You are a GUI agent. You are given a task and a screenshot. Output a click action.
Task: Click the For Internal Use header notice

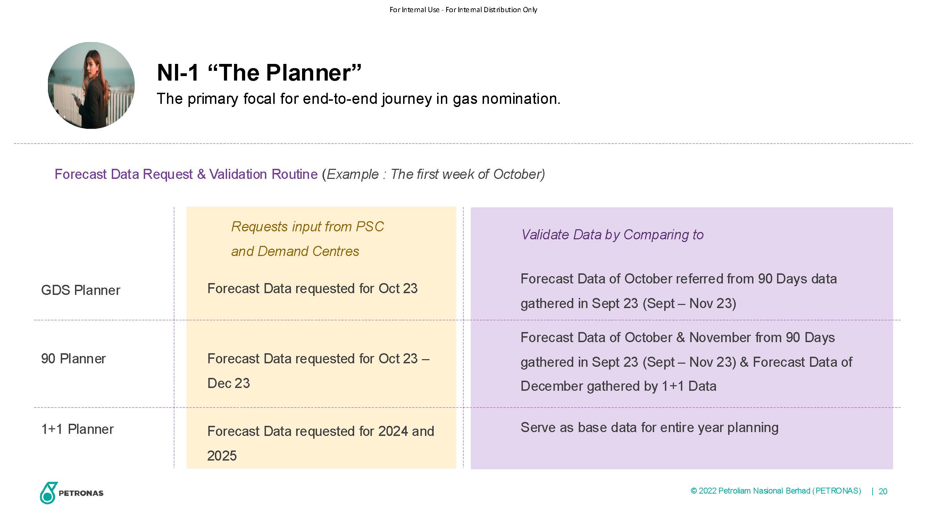[x=463, y=10]
